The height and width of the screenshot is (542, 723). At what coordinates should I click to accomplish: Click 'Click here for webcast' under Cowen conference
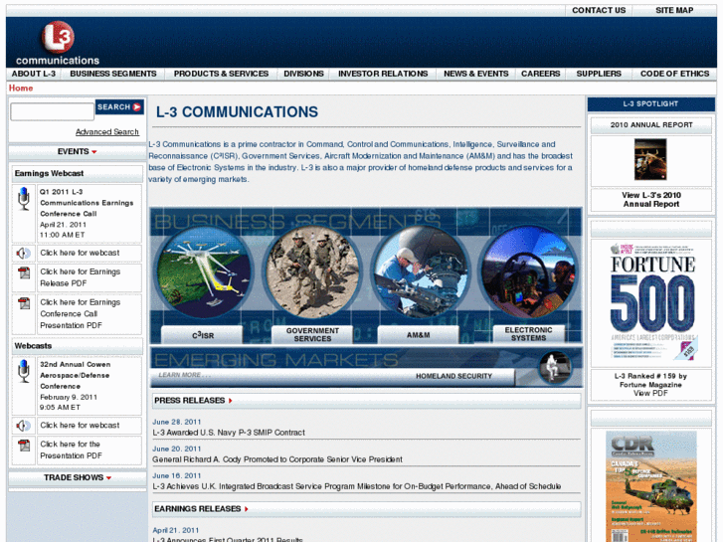80,426
